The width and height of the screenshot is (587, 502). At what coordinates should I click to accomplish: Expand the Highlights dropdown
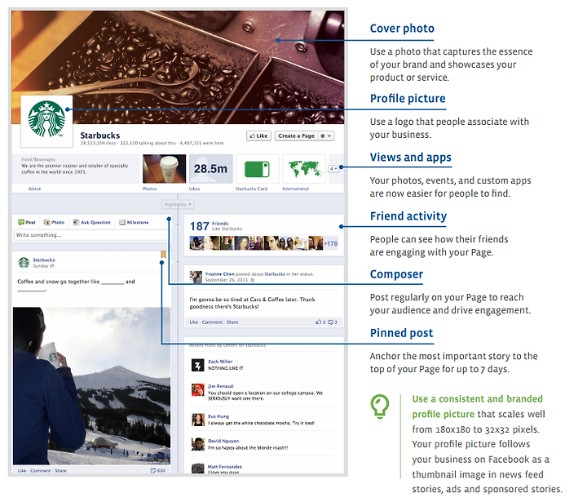(178, 204)
